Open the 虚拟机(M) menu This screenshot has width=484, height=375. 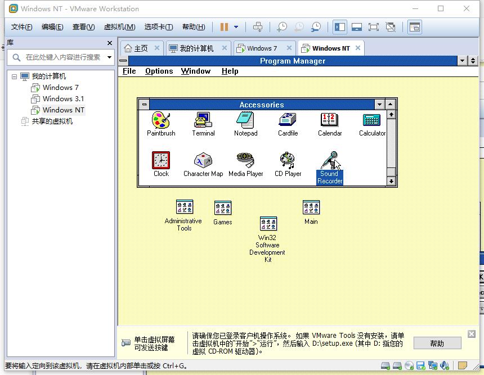point(119,27)
